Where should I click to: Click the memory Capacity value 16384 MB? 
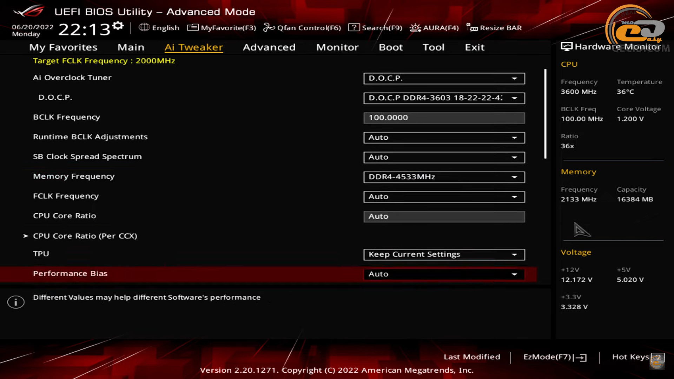[635, 199]
